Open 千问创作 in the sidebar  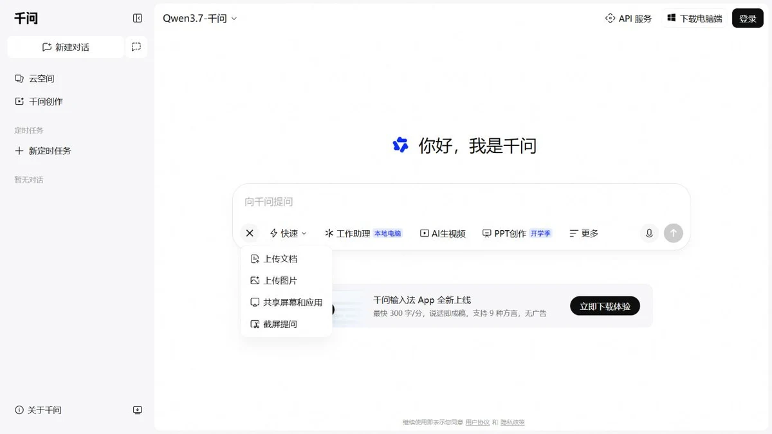(x=39, y=102)
